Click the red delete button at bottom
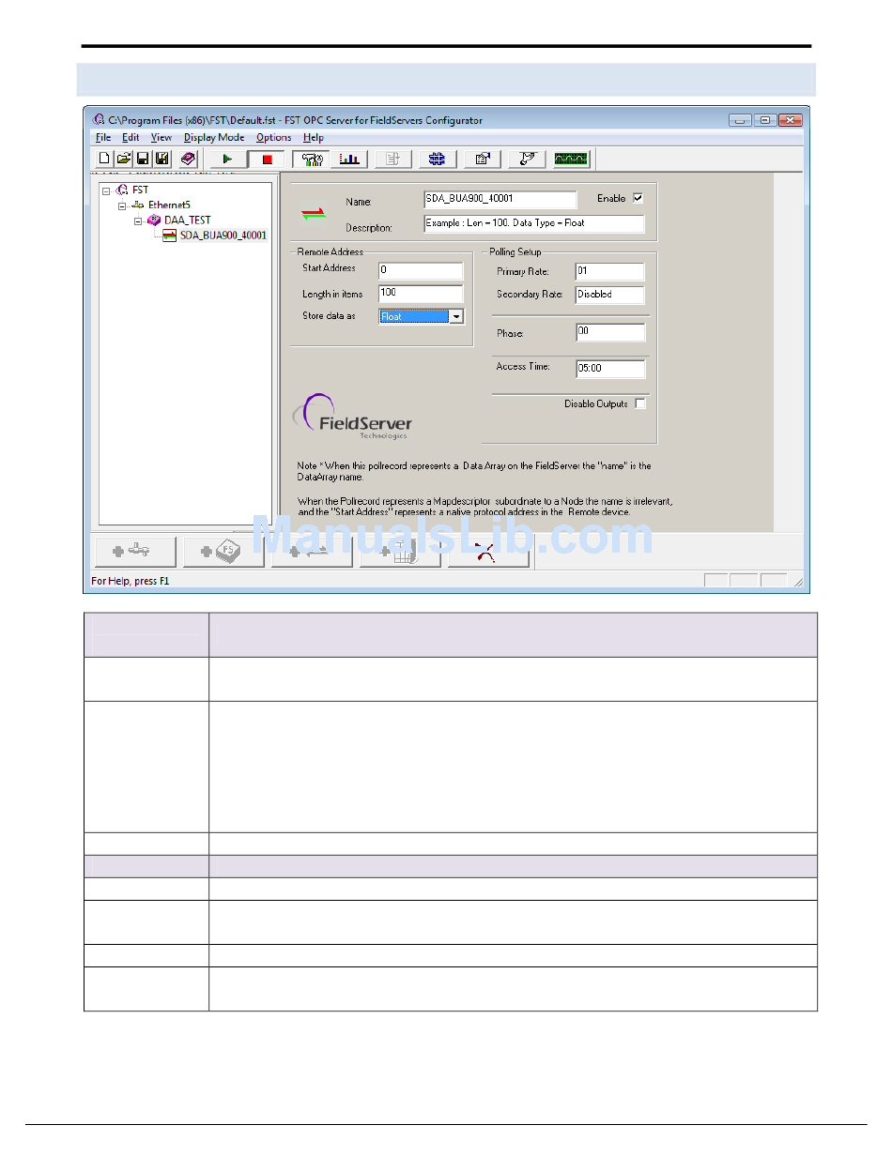 click(488, 552)
